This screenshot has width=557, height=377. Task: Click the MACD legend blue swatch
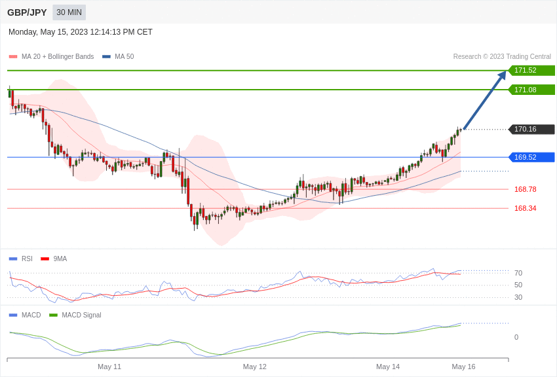click(x=13, y=315)
